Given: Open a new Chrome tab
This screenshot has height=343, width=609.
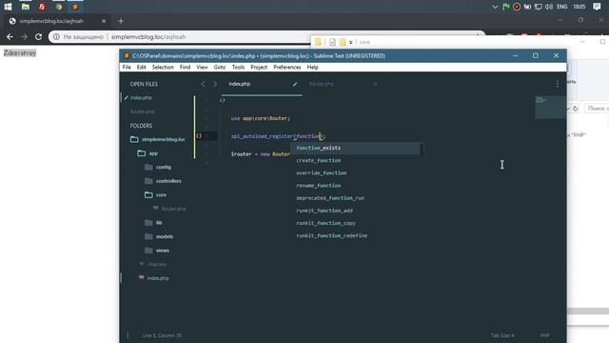Looking at the screenshot, I should [121, 21].
